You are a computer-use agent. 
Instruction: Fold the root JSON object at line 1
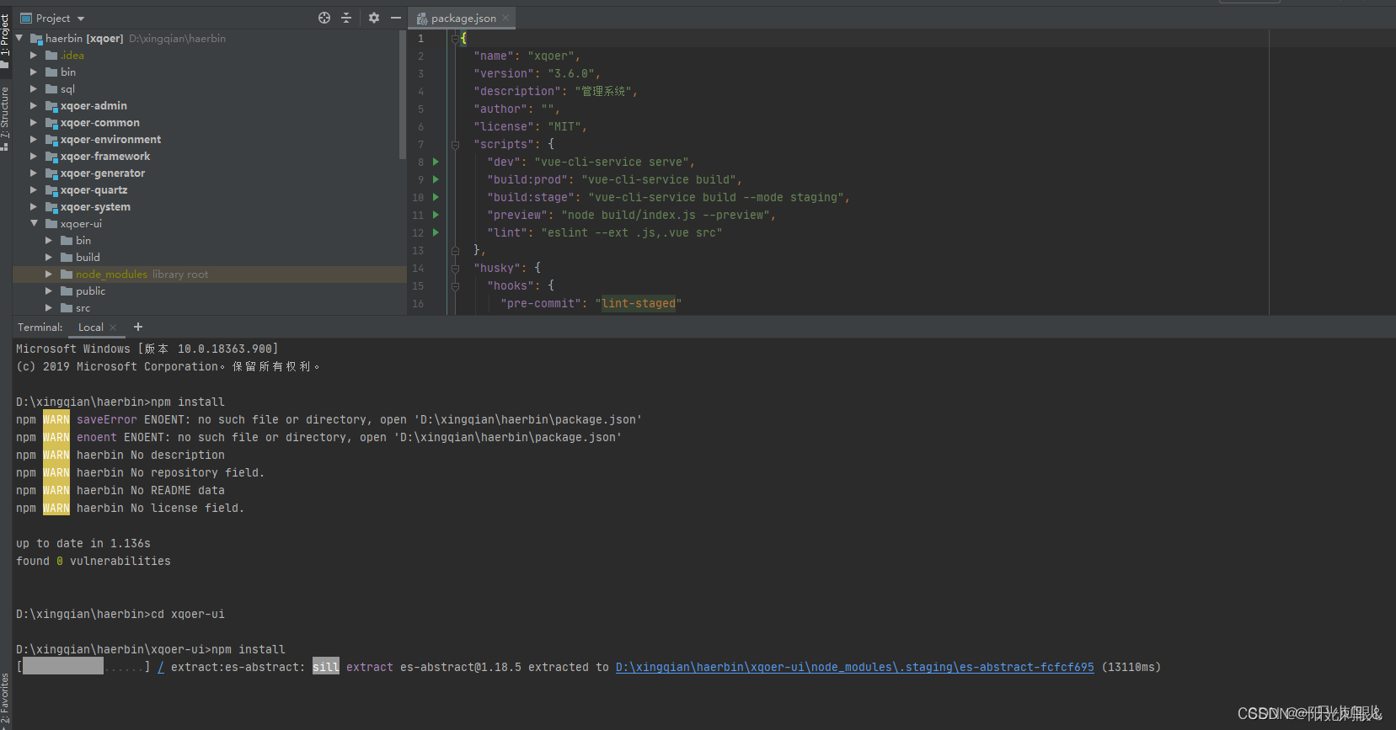(x=455, y=38)
